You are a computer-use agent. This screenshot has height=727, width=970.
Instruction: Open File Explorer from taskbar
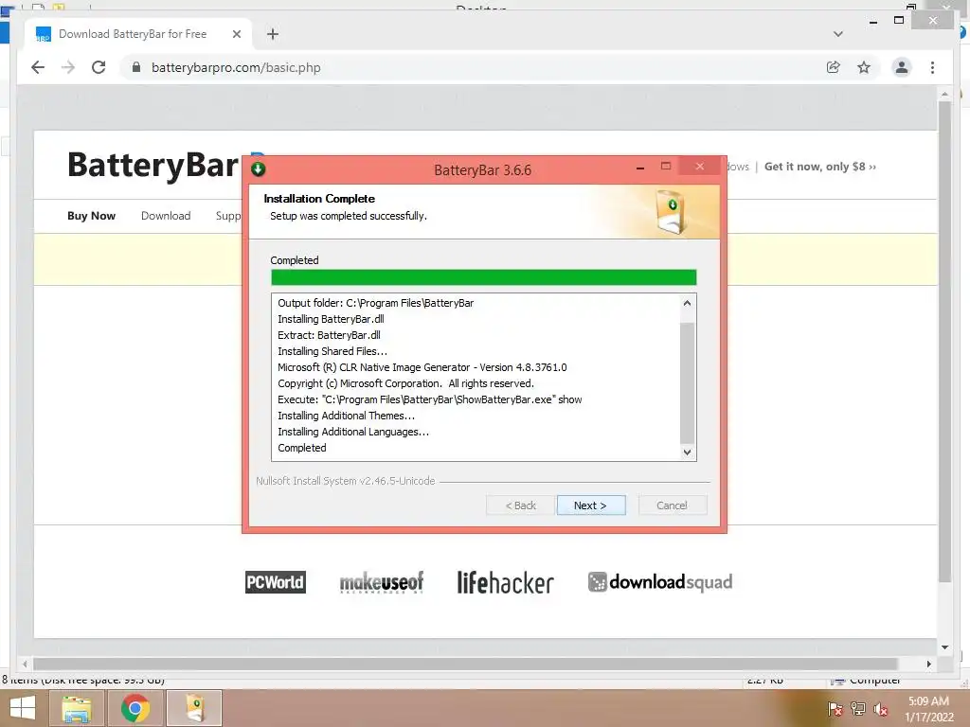coord(77,708)
